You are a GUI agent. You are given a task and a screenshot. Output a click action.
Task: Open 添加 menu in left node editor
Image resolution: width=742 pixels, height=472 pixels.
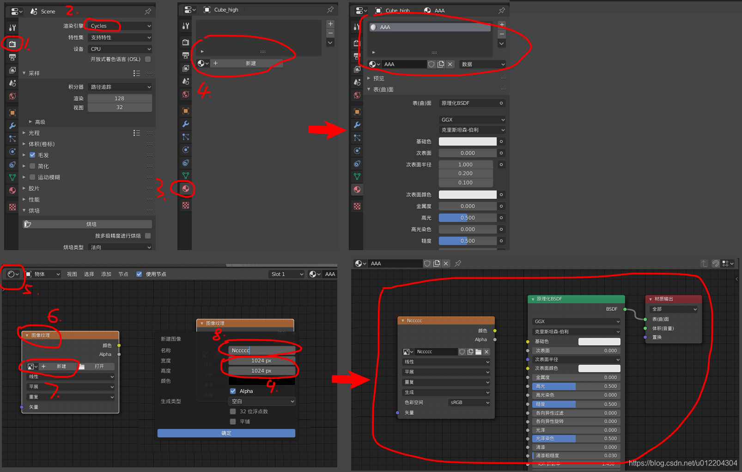(106, 274)
